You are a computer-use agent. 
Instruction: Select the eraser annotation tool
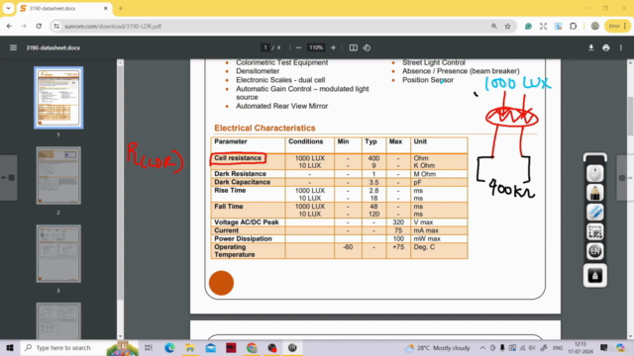pos(595,213)
